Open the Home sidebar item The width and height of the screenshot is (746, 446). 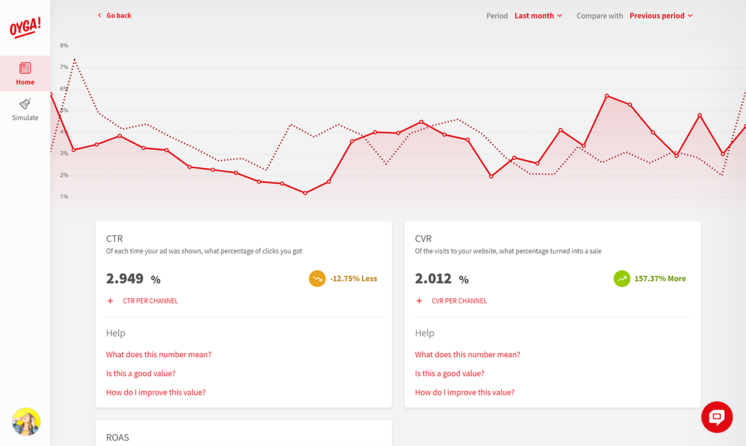pos(25,73)
